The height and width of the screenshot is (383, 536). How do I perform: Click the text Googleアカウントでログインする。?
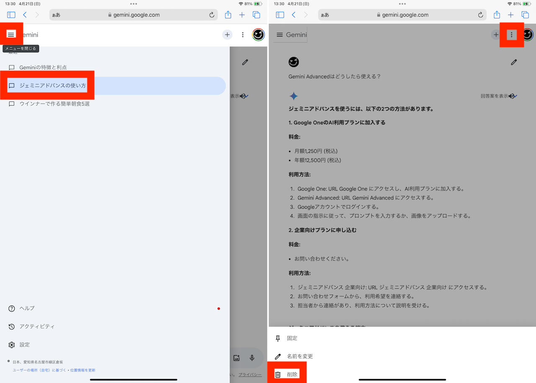click(x=338, y=207)
